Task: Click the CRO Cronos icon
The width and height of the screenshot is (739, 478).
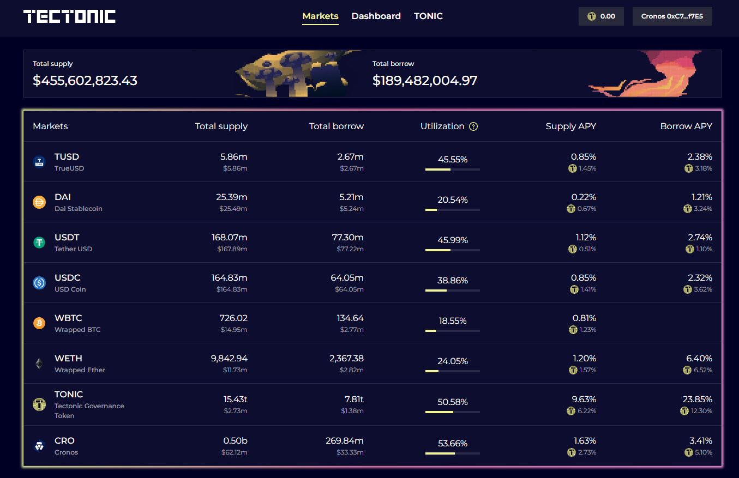Action: pyautogui.click(x=39, y=446)
